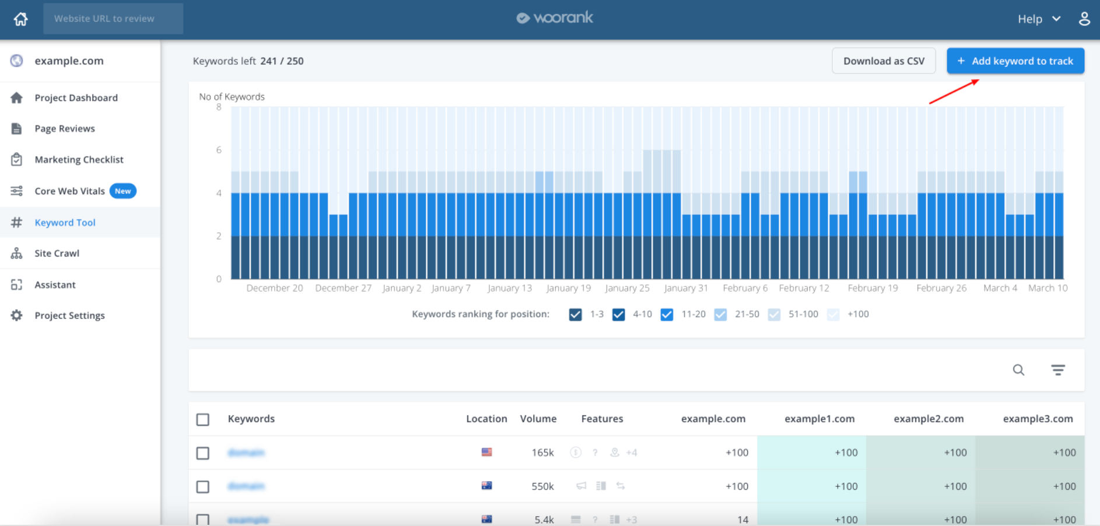Click the 550k volume value

pyautogui.click(x=542, y=486)
